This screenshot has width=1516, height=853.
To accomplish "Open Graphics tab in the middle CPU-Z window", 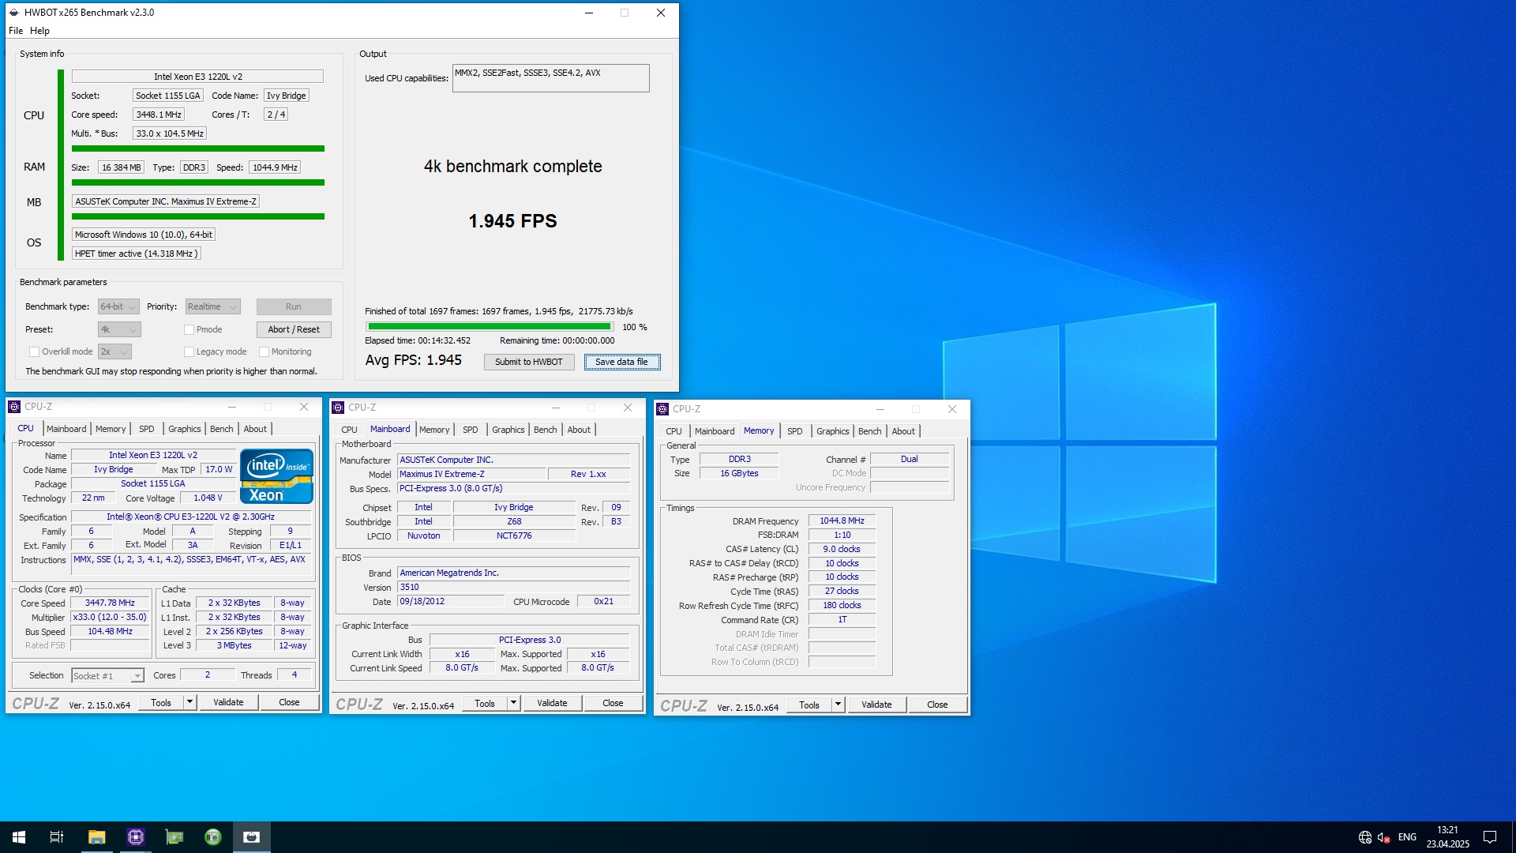I will coord(508,430).
